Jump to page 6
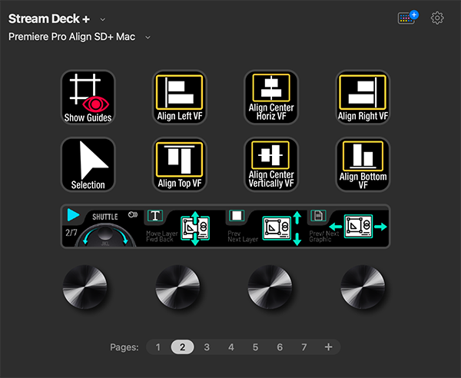 pyautogui.click(x=280, y=347)
